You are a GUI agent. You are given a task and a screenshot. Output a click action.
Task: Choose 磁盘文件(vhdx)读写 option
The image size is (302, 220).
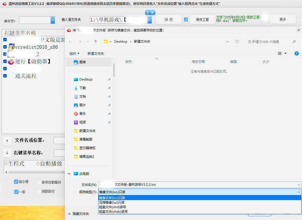coord(200,211)
